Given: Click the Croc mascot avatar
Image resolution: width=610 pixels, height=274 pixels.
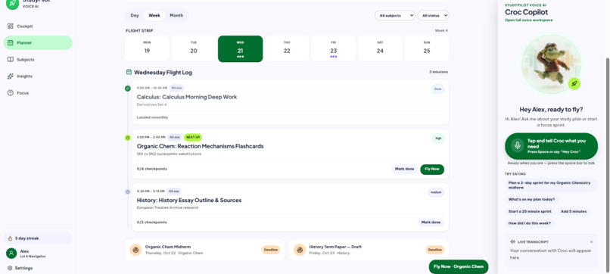Looking at the screenshot, I should click(x=550, y=64).
